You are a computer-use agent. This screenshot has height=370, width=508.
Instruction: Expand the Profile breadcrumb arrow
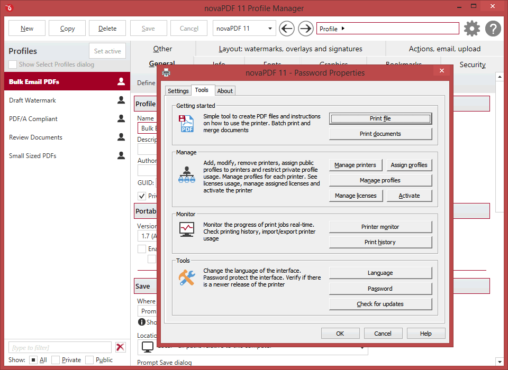click(343, 29)
